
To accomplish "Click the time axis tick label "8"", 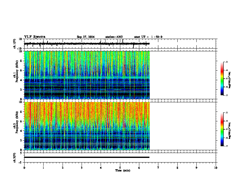I will click(177, 168).
